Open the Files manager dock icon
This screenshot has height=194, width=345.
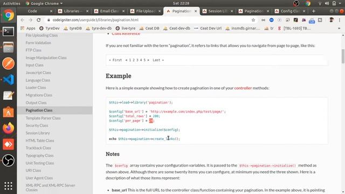[x=9, y=47]
